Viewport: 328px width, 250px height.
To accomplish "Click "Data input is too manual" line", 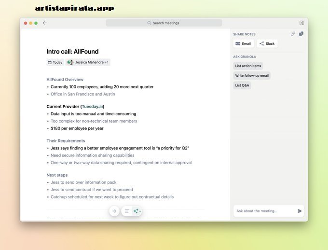I will pos(93,114).
